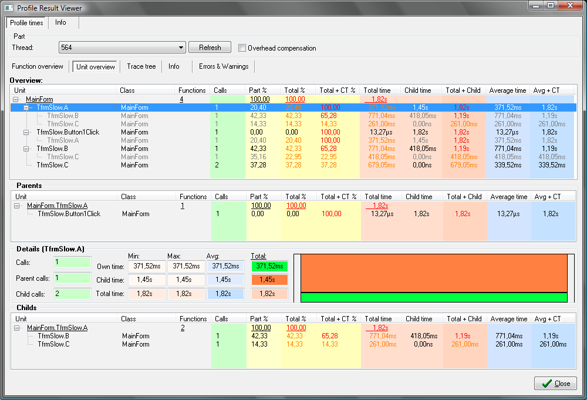This screenshot has width=587, height=400.
Task: Collapse MainForm.TfrmSlow.A in Parents panel
Action: [x=17, y=206]
